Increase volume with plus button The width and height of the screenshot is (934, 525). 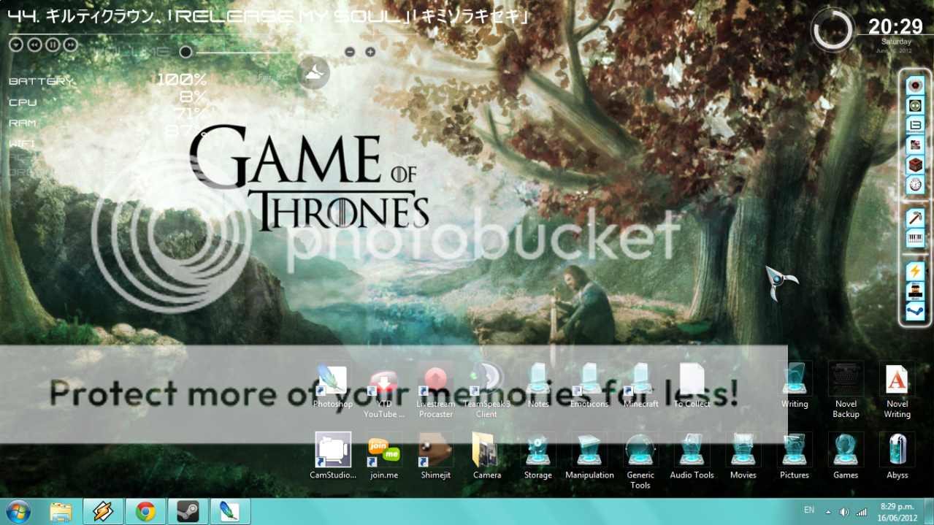click(370, 52)
